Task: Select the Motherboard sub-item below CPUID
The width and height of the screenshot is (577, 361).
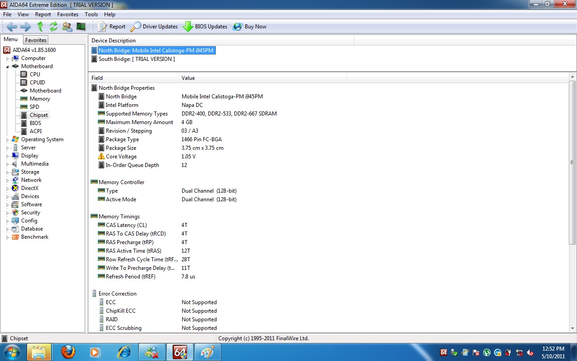Action: point(46,91)
